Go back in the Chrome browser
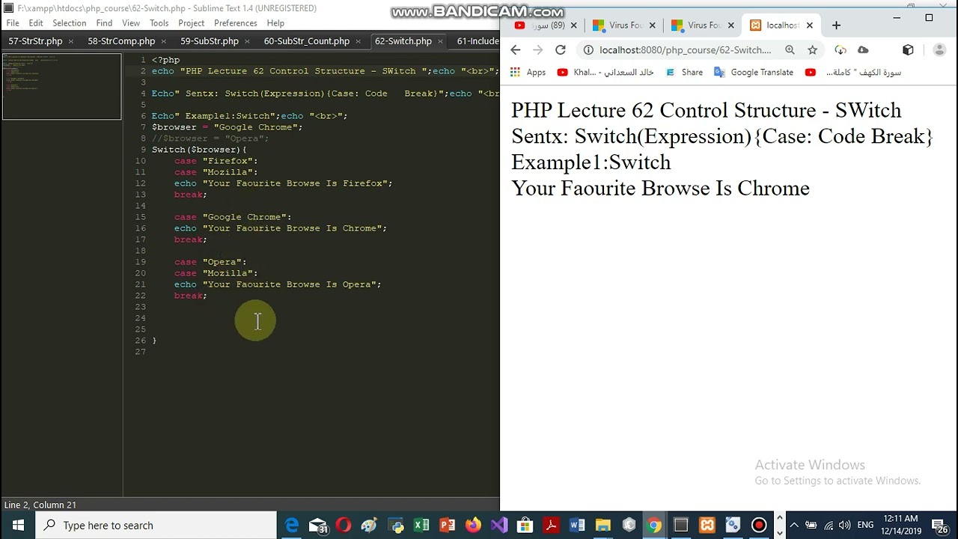The height and width of the screenshot is (539, 958). (515, 49)
